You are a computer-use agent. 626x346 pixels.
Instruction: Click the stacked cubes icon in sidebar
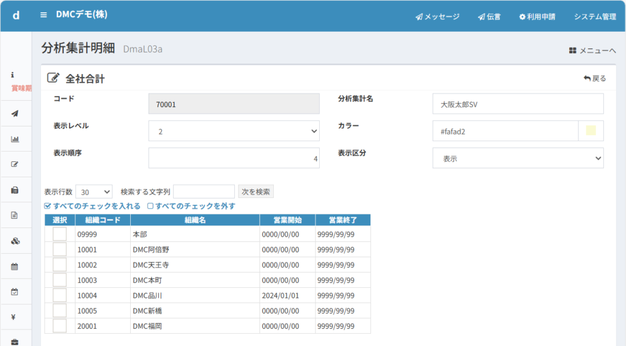(15, 241)
